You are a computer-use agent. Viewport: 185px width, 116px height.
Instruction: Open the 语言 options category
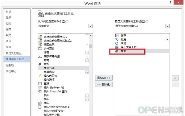(9, 41)
